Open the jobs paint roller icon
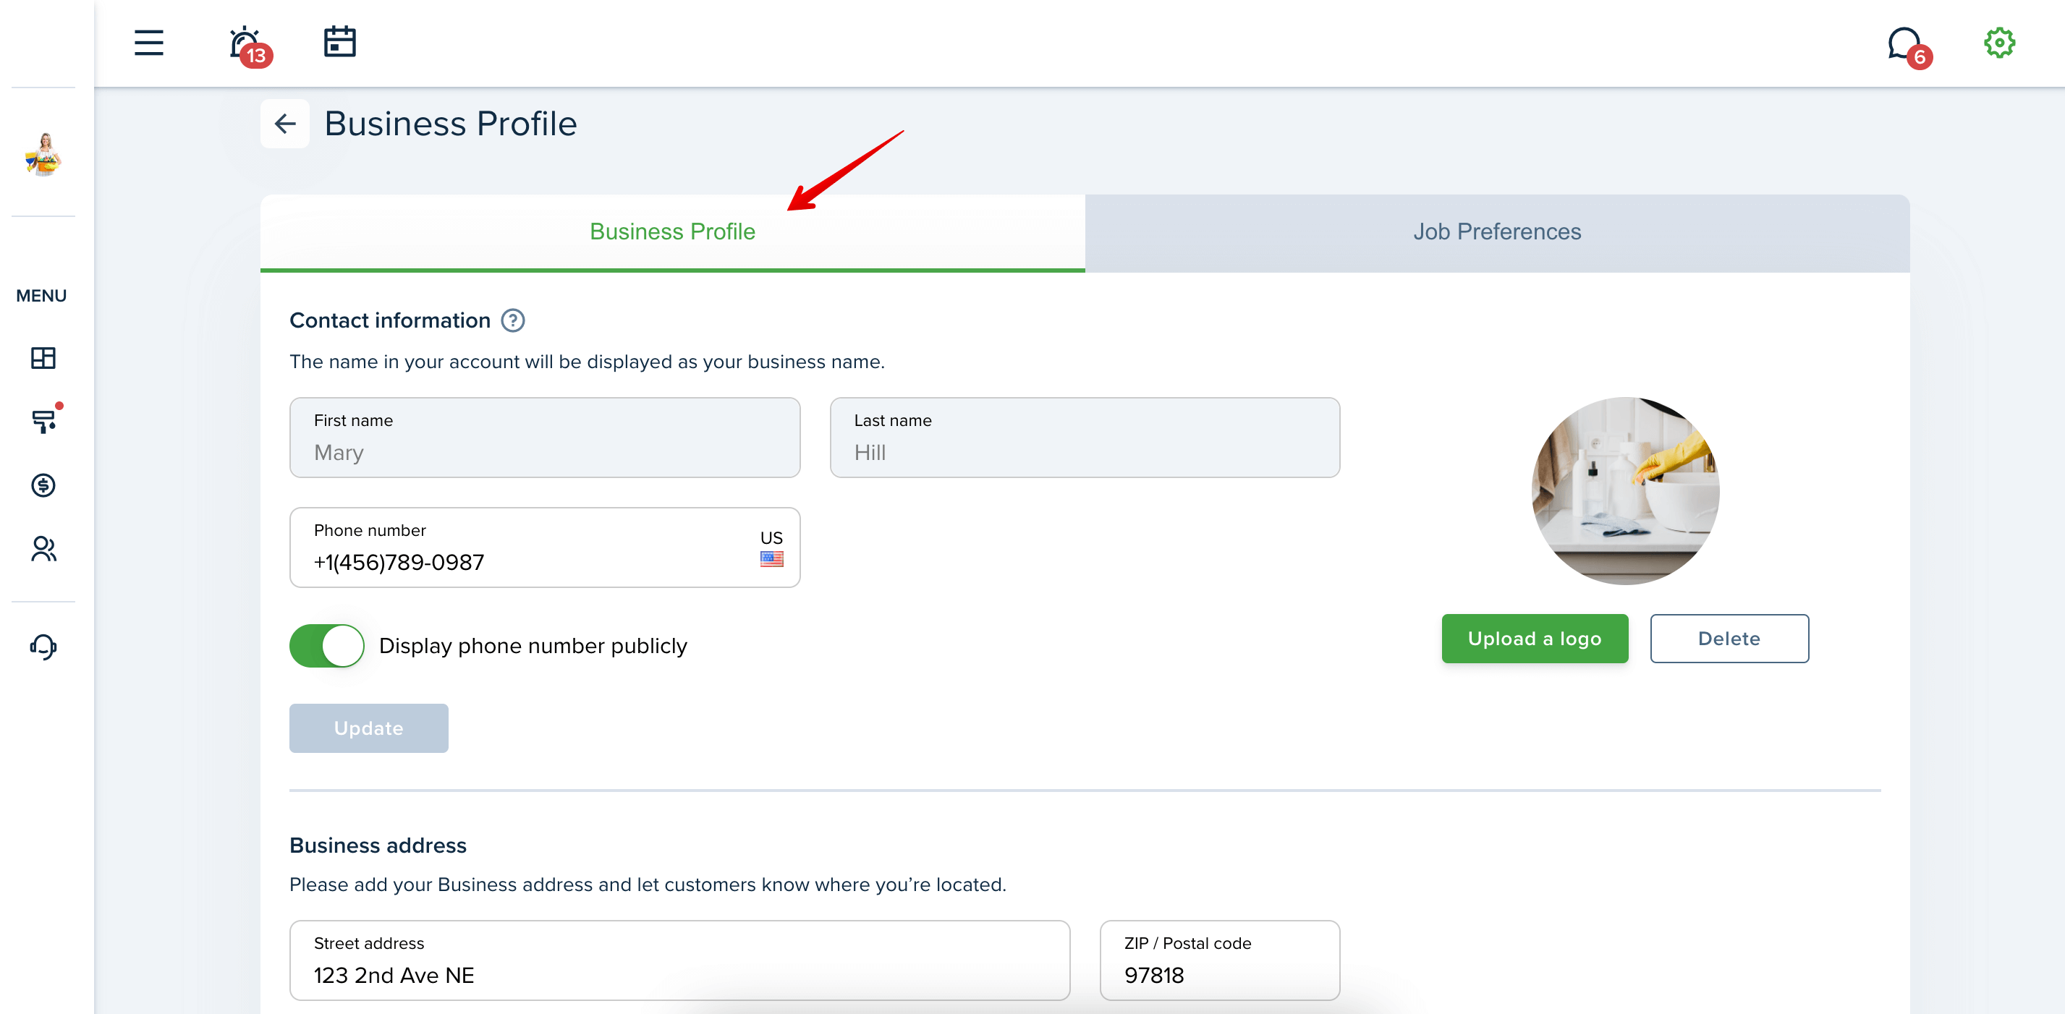Image resolution: width=2065 pixels, height=1014 pixels. (x=45, y=419)
